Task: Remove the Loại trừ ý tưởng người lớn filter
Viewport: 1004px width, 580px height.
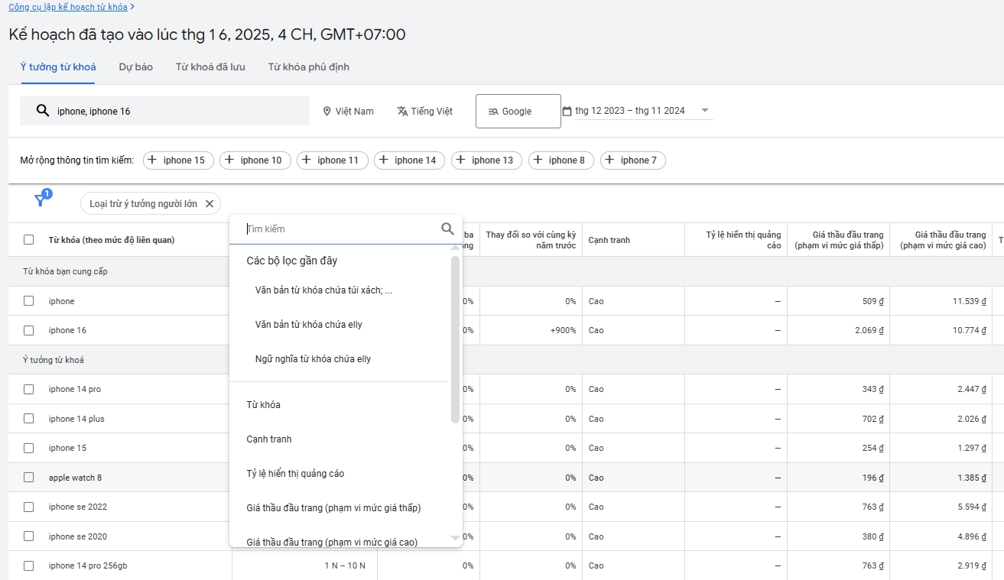Action: [x=210, y=203]
